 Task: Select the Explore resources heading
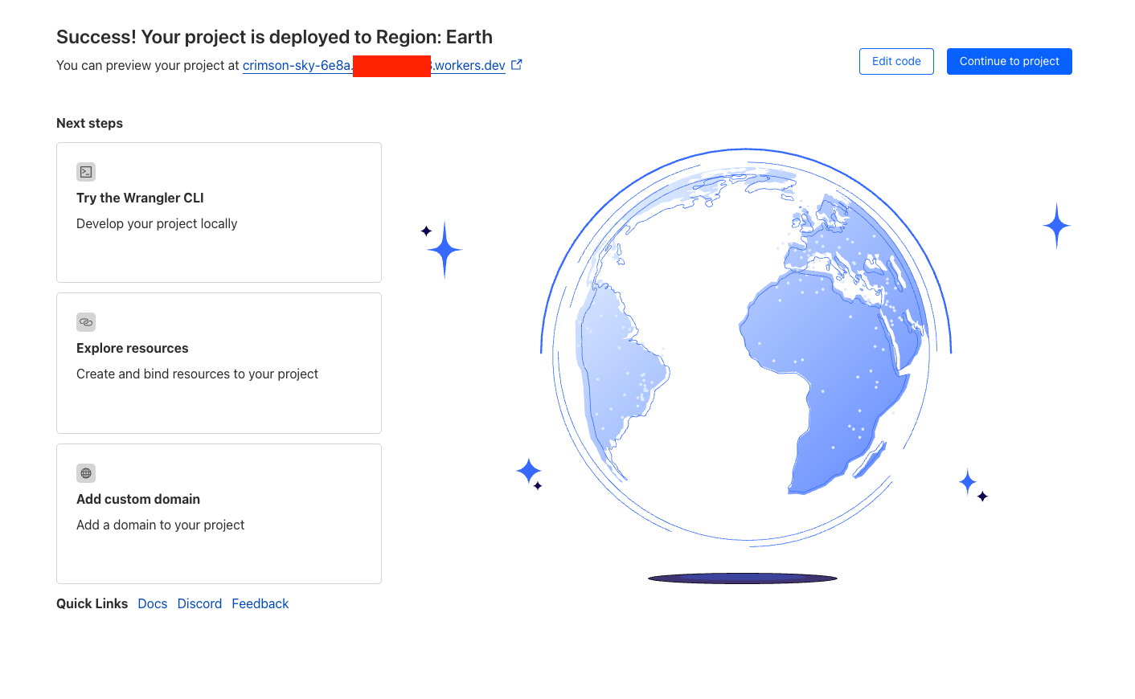pyautogui.click(x=133, y=348)
